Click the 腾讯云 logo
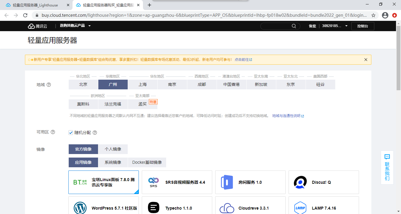The image size is (401, 214). click(x=38, y=26)
